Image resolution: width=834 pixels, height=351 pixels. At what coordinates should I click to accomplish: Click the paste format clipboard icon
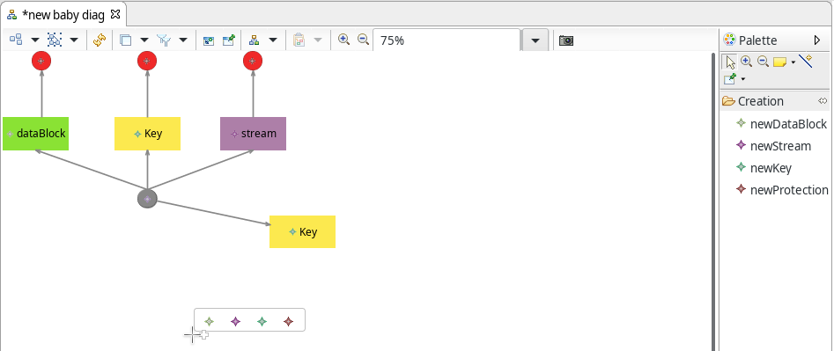coord(299,40)
